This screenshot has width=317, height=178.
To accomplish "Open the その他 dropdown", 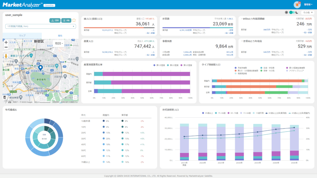I will 307,12.
